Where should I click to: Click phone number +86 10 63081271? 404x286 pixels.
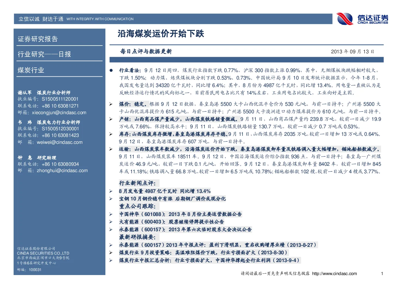[x=60, y=106]
